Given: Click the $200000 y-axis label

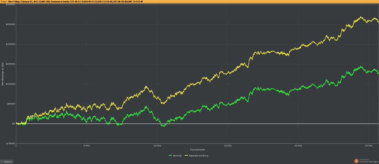Looking at the screenshot, I should [10, 44].
